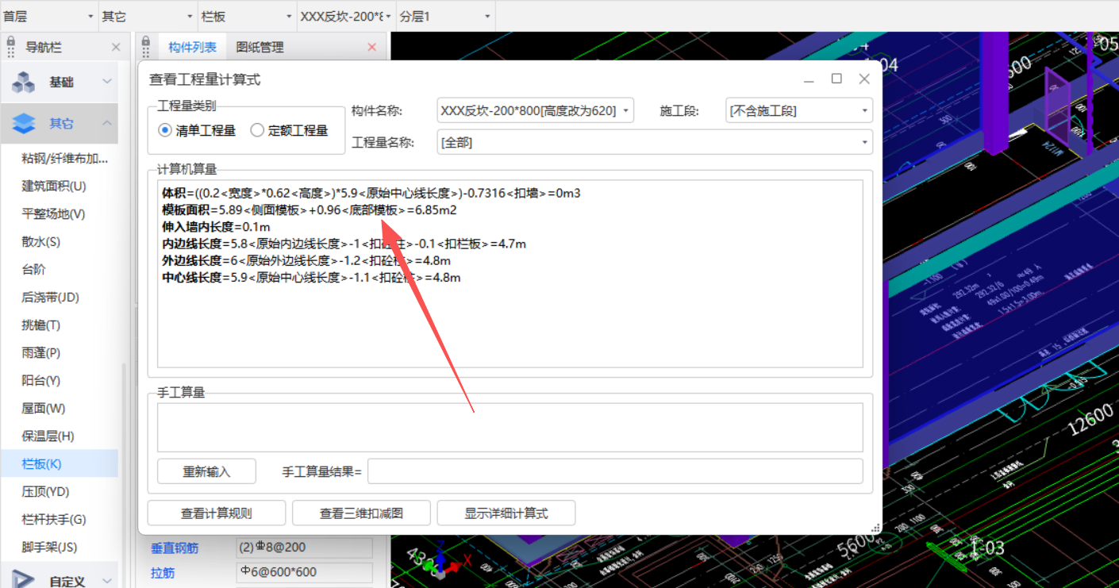Click the 查看三维扣减图 button
1119x588 pixels.
[361, 513]
